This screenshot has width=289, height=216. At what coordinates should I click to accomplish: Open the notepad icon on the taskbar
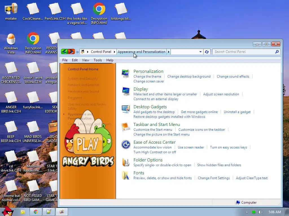[49, 212]
